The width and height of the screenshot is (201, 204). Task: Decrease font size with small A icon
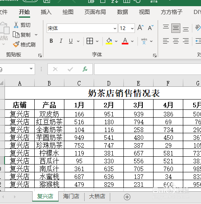click(x=151, y=28)
